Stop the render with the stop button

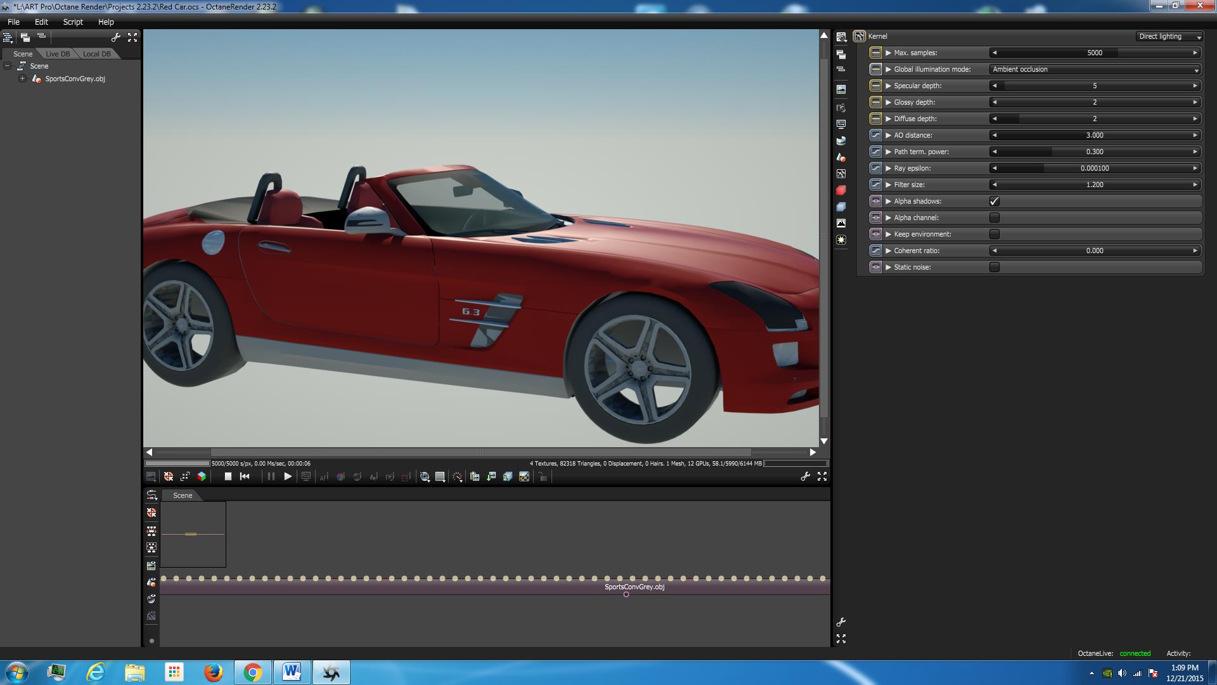228,476
